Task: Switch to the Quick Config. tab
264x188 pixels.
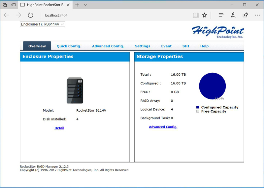Action: coord(69,46)
